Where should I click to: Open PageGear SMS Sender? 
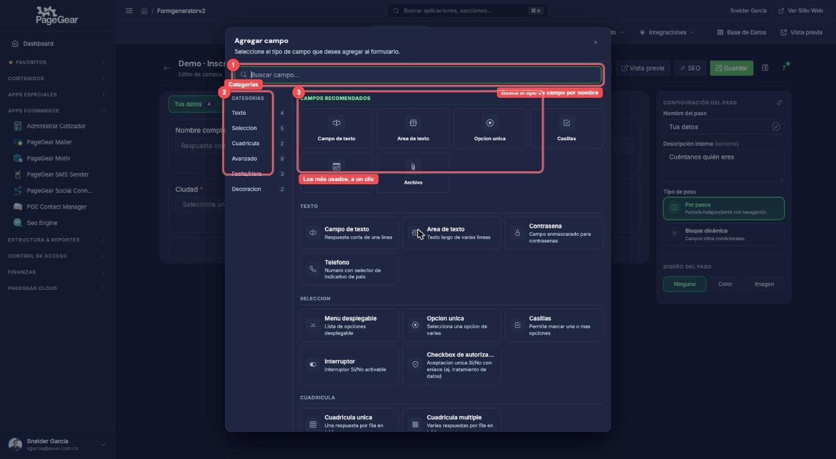[x=57, y=175]
